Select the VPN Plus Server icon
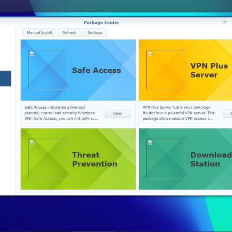This screenshot has width=232, height=232. click(x=166, y=70)
